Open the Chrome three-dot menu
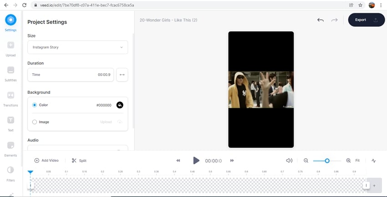The image size is (387, 197). 381,5
